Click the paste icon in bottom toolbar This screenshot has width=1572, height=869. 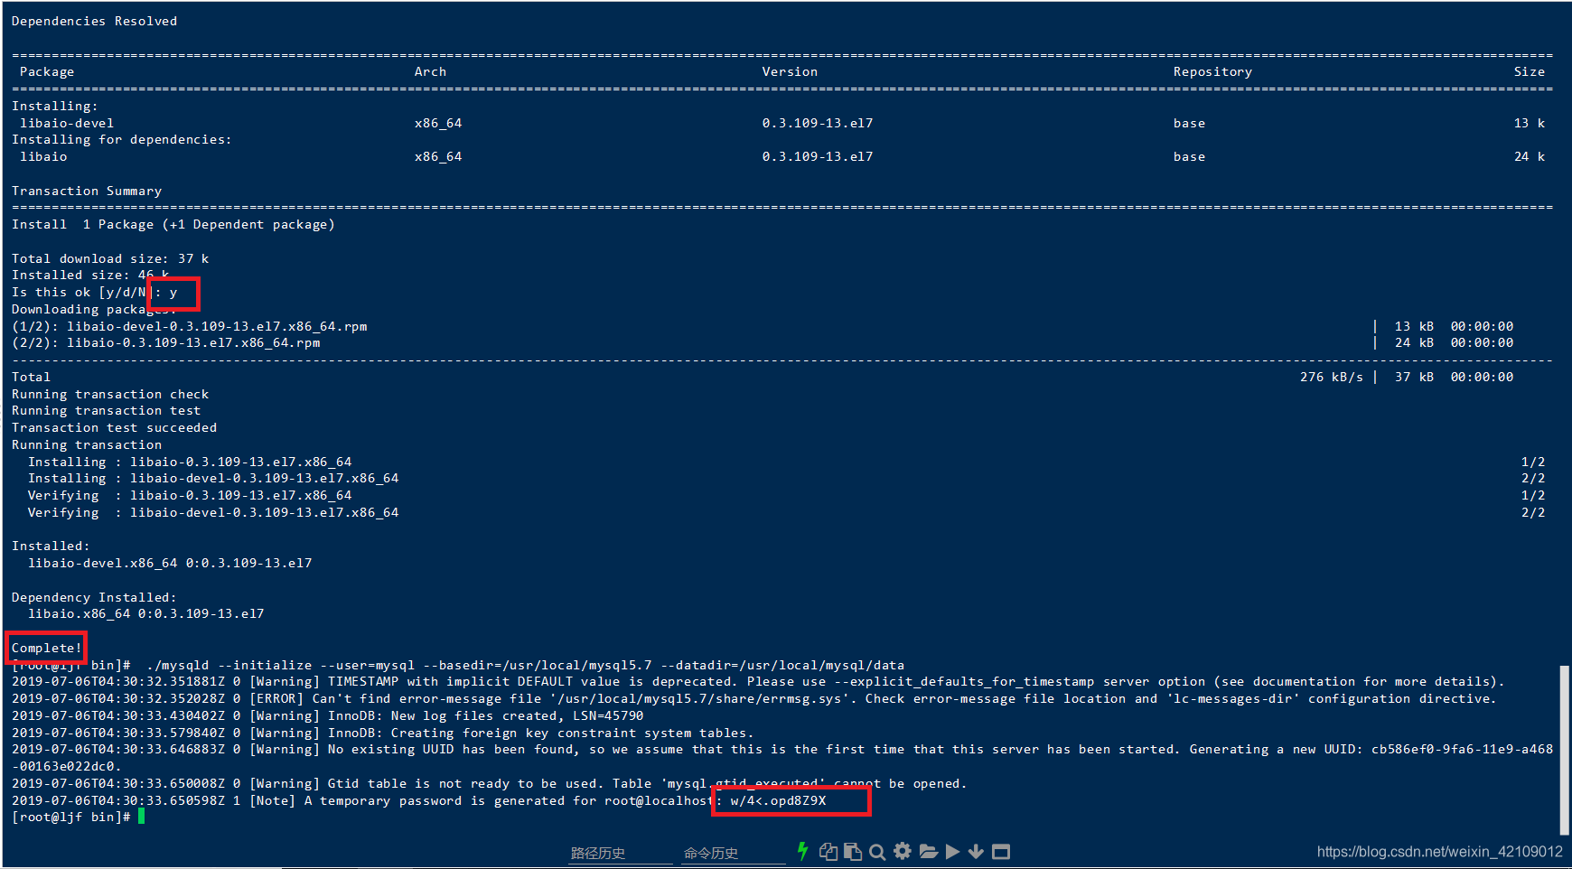(852, 851)
